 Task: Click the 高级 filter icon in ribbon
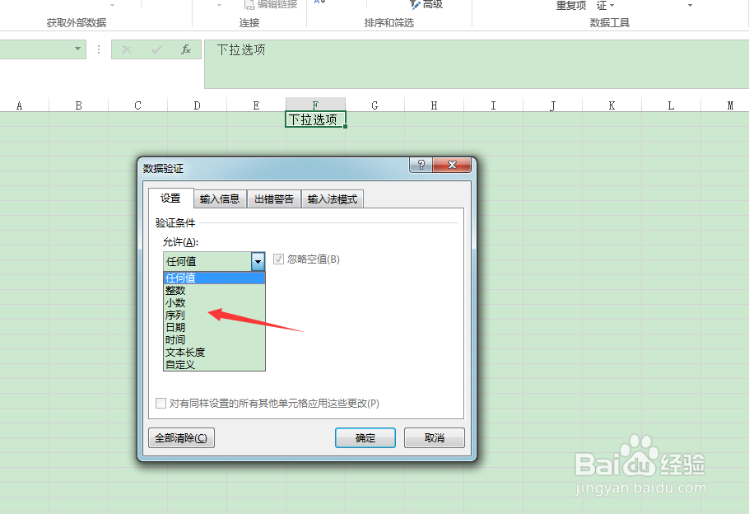coord(426,4)
